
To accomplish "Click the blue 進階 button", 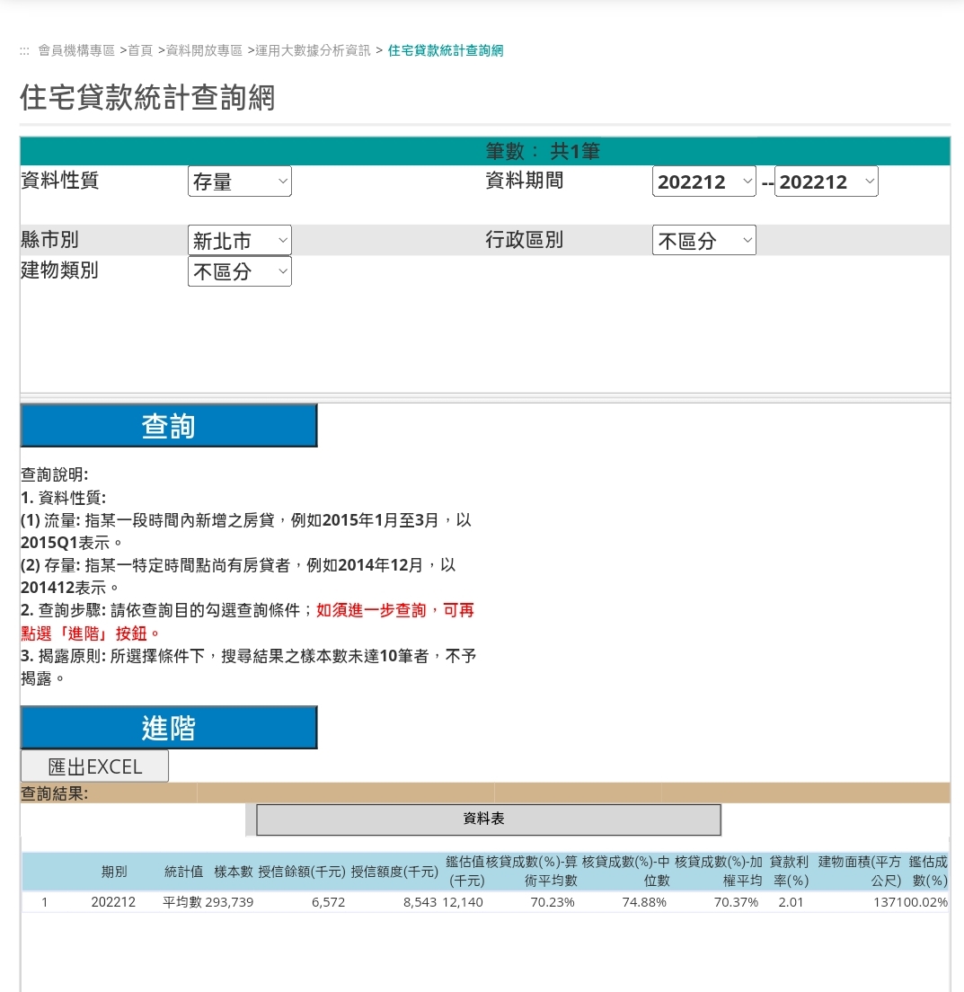I will point(169,728).
